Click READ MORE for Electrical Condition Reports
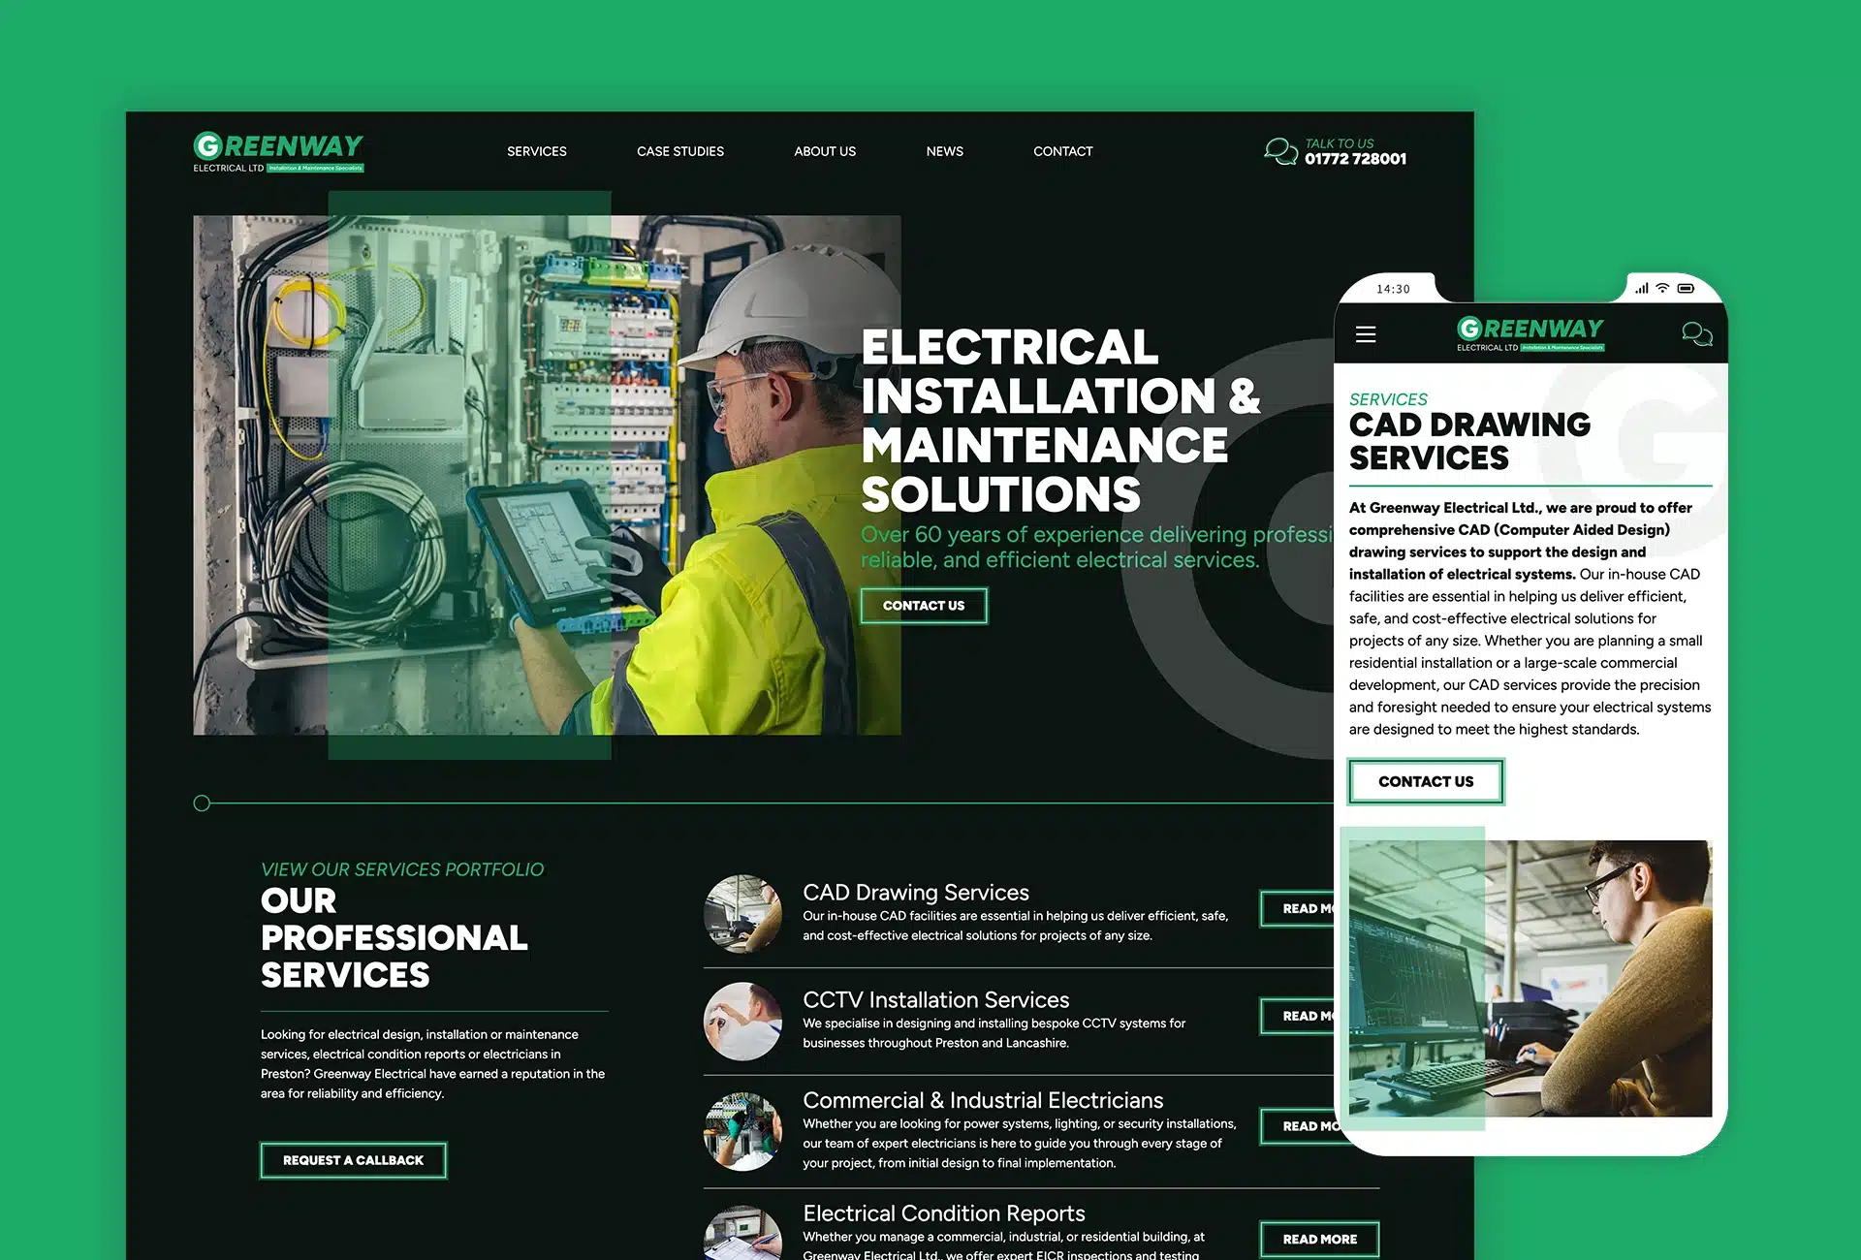Image resolution: width=1861 pixels, height=1260 pixels. pyautogui.click(x=1319, y=1239)
